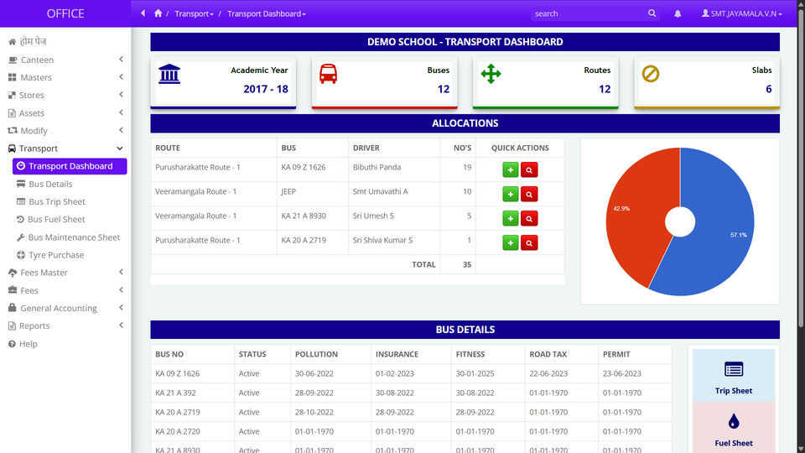
Task: Open Tyre Purchase page
Action: [56, 255]
